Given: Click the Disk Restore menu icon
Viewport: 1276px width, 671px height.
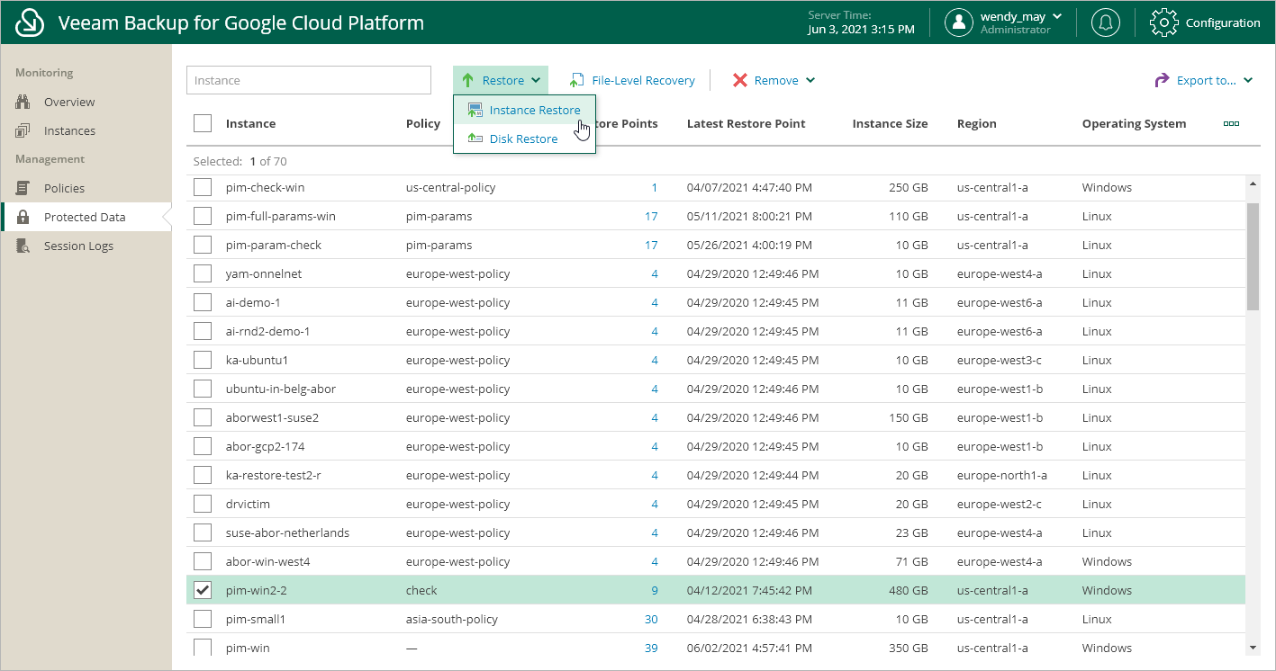Looking at the screenshot, I should [475, 139].
